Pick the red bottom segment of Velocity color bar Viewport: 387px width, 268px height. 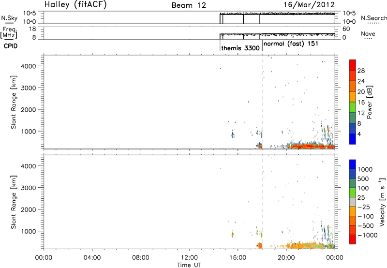click(x=353, y=239)
